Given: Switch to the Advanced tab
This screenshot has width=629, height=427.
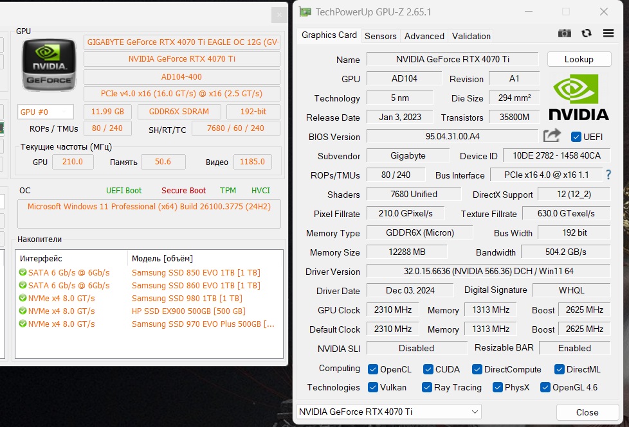Looking at the screenshot, I should [424, 36].
